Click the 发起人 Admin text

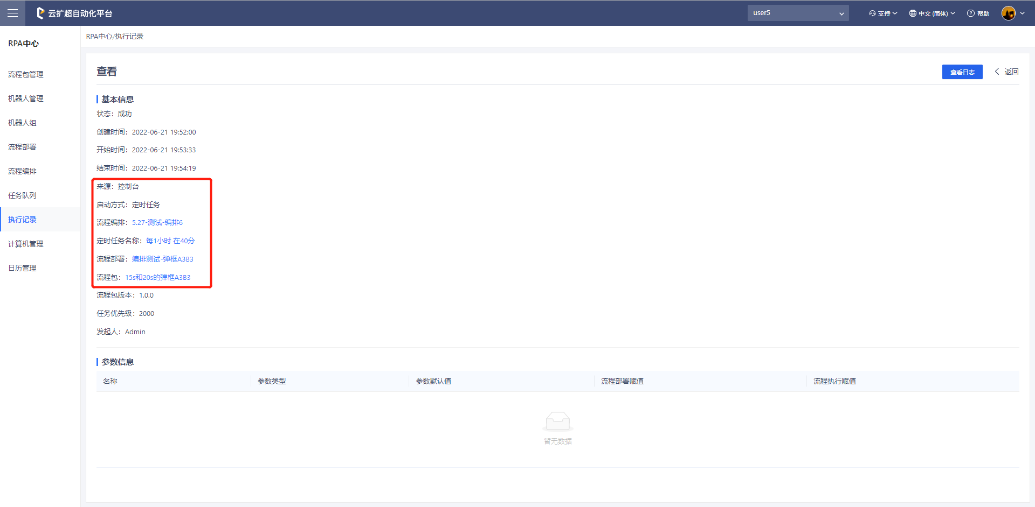click(121, 332)
